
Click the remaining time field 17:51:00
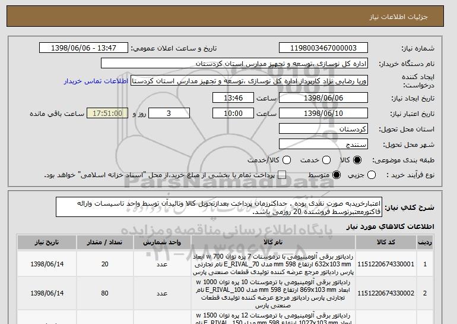(x=107, y=114)
